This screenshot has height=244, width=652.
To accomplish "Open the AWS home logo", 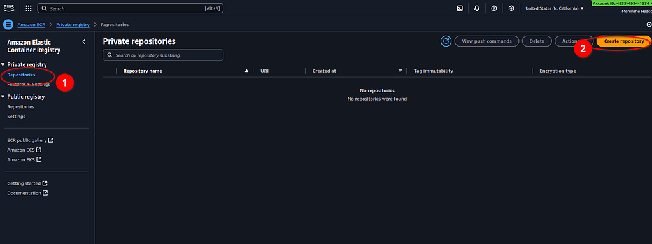I will (x=9, y=8).
